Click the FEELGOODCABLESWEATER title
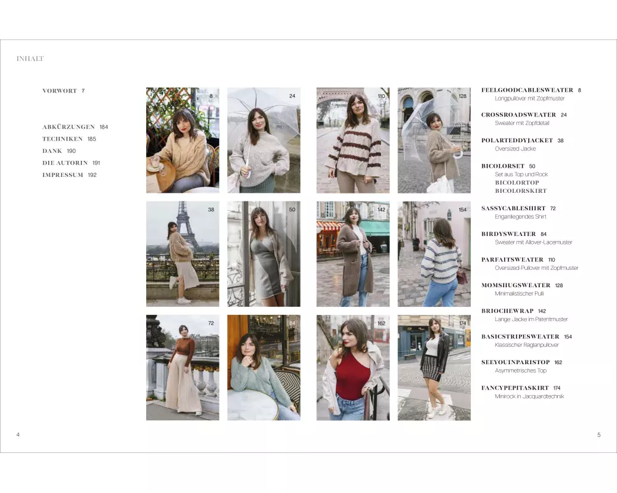The image size is (617, 493). [527, 90]
